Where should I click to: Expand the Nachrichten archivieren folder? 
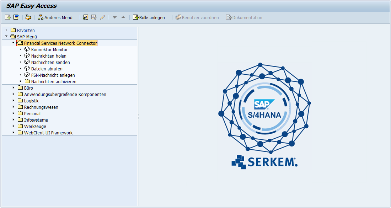tap(20, 81)
